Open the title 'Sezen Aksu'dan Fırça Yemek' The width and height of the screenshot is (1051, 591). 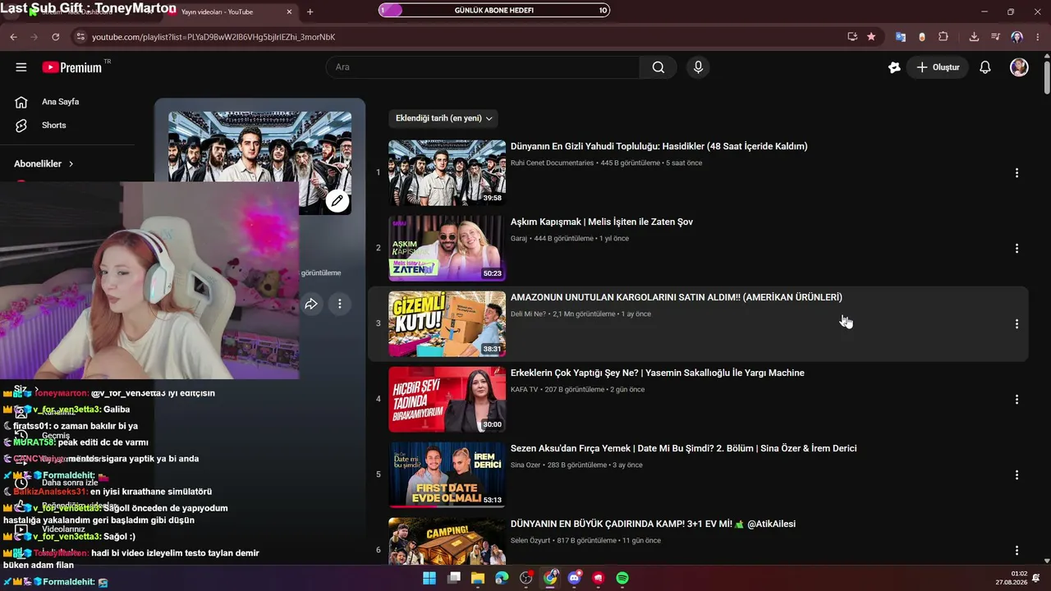[683, 448]
